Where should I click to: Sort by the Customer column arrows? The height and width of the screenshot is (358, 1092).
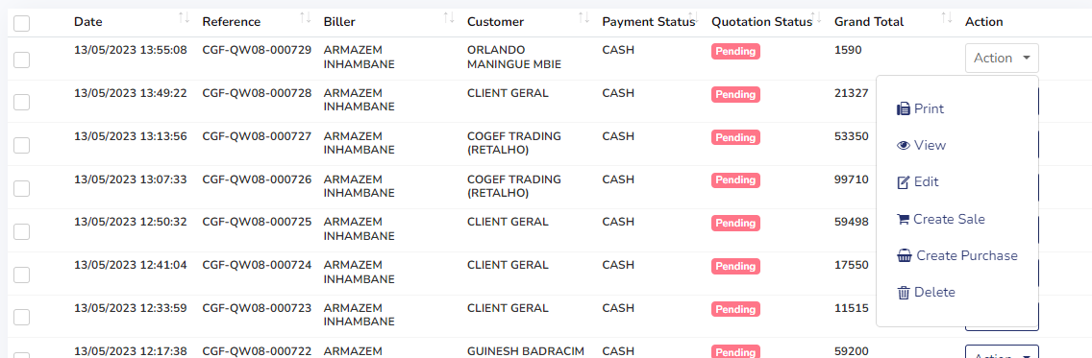pos(583,18)
